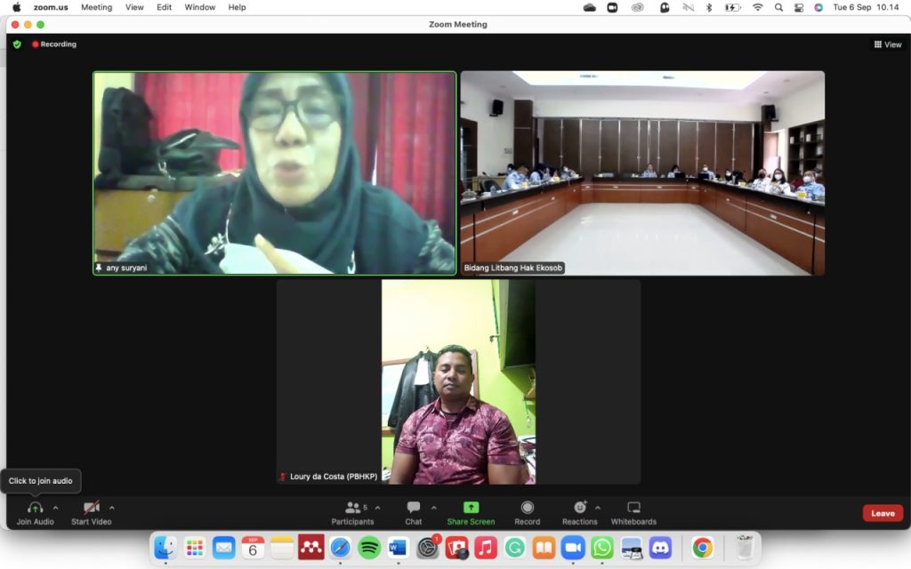Open Control Center from menu bar

click(x=799, y=7)
